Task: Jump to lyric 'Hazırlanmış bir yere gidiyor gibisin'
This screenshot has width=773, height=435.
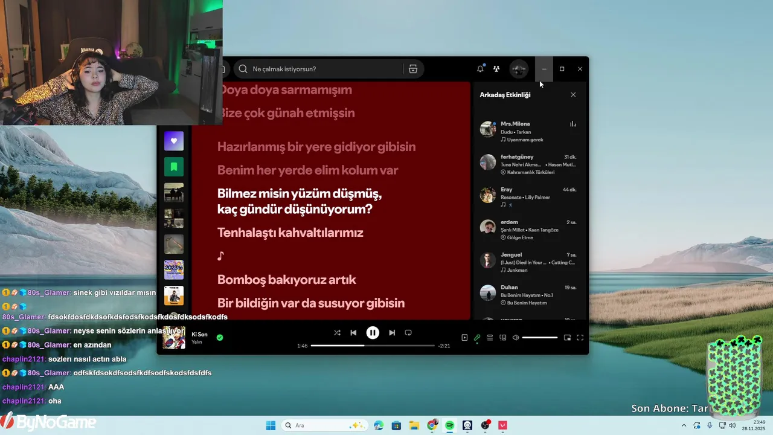Action: coord(316,147)
